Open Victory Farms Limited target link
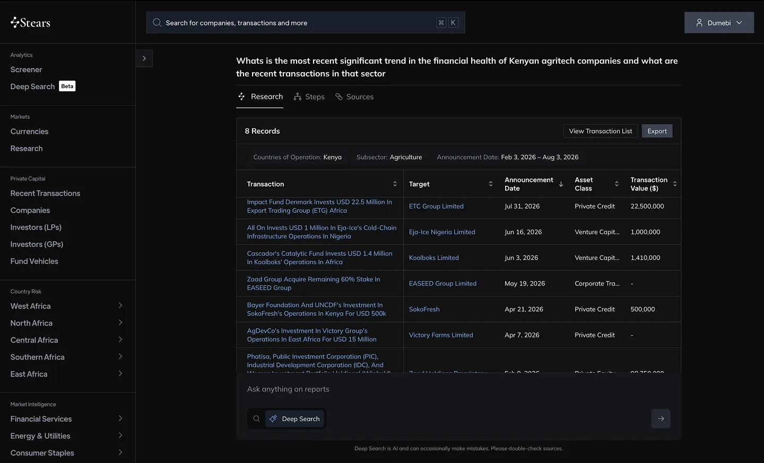Image resolution: width=764 pixels, height=463 pixels. (441, 335)
